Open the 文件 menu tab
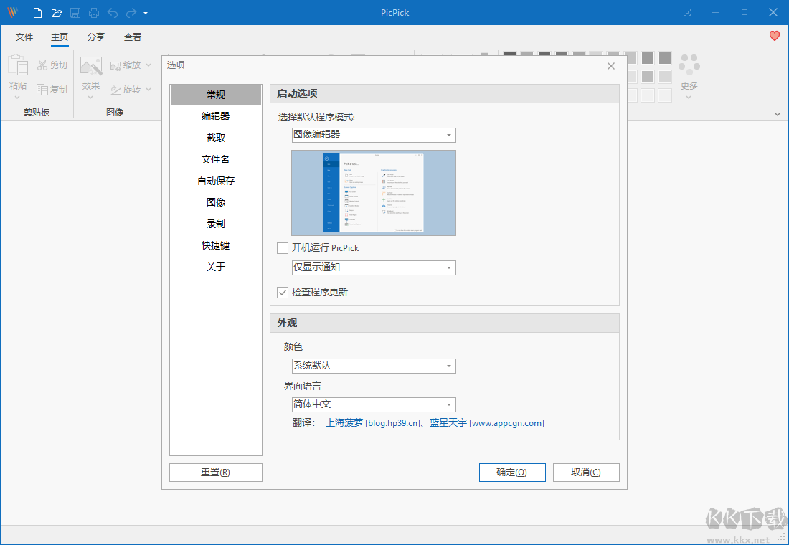 tap(24, 37)
